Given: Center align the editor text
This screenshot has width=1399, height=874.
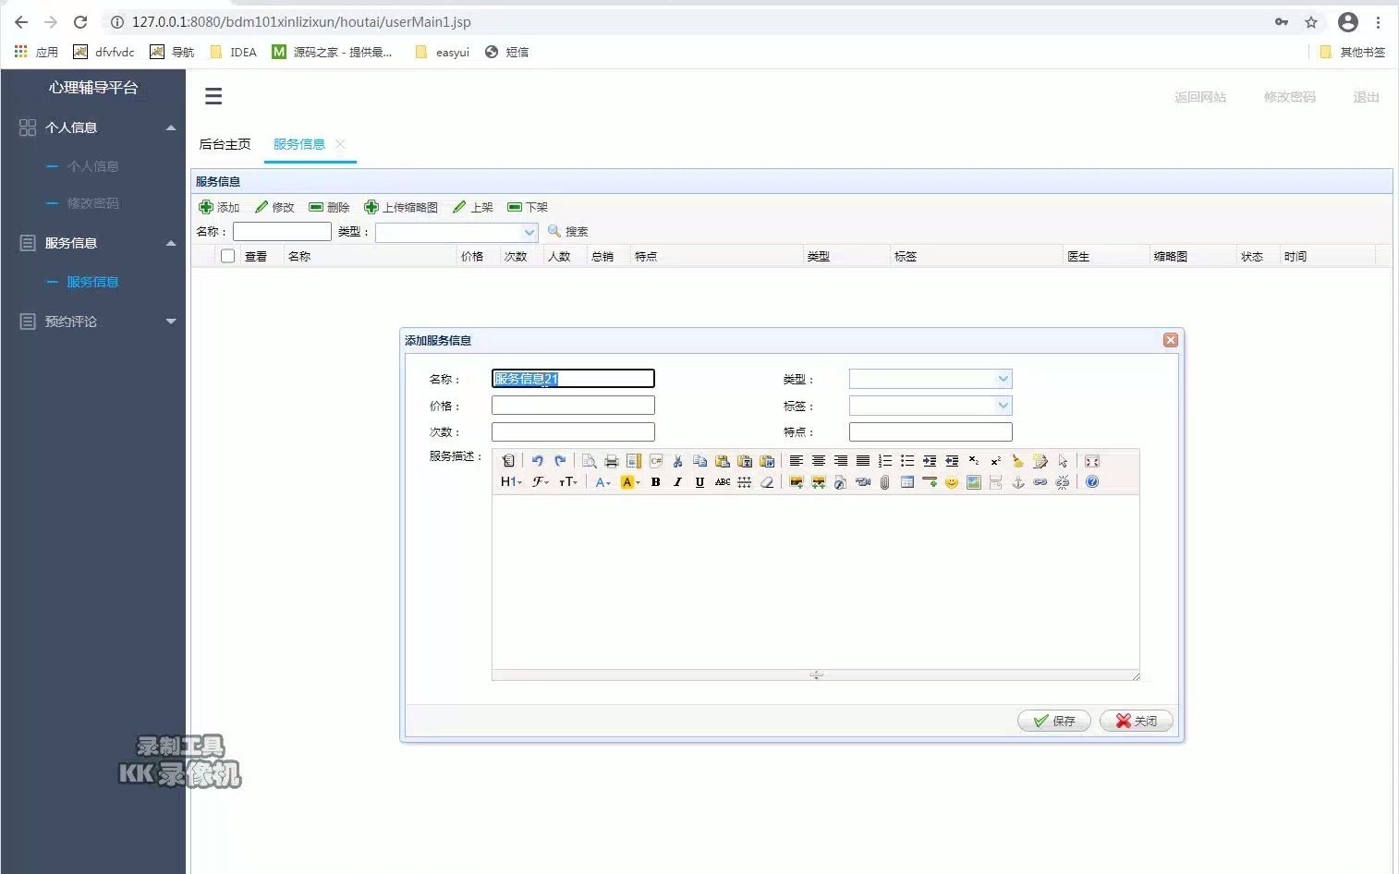Looking at the screenshot, I should tap(819, 461).
